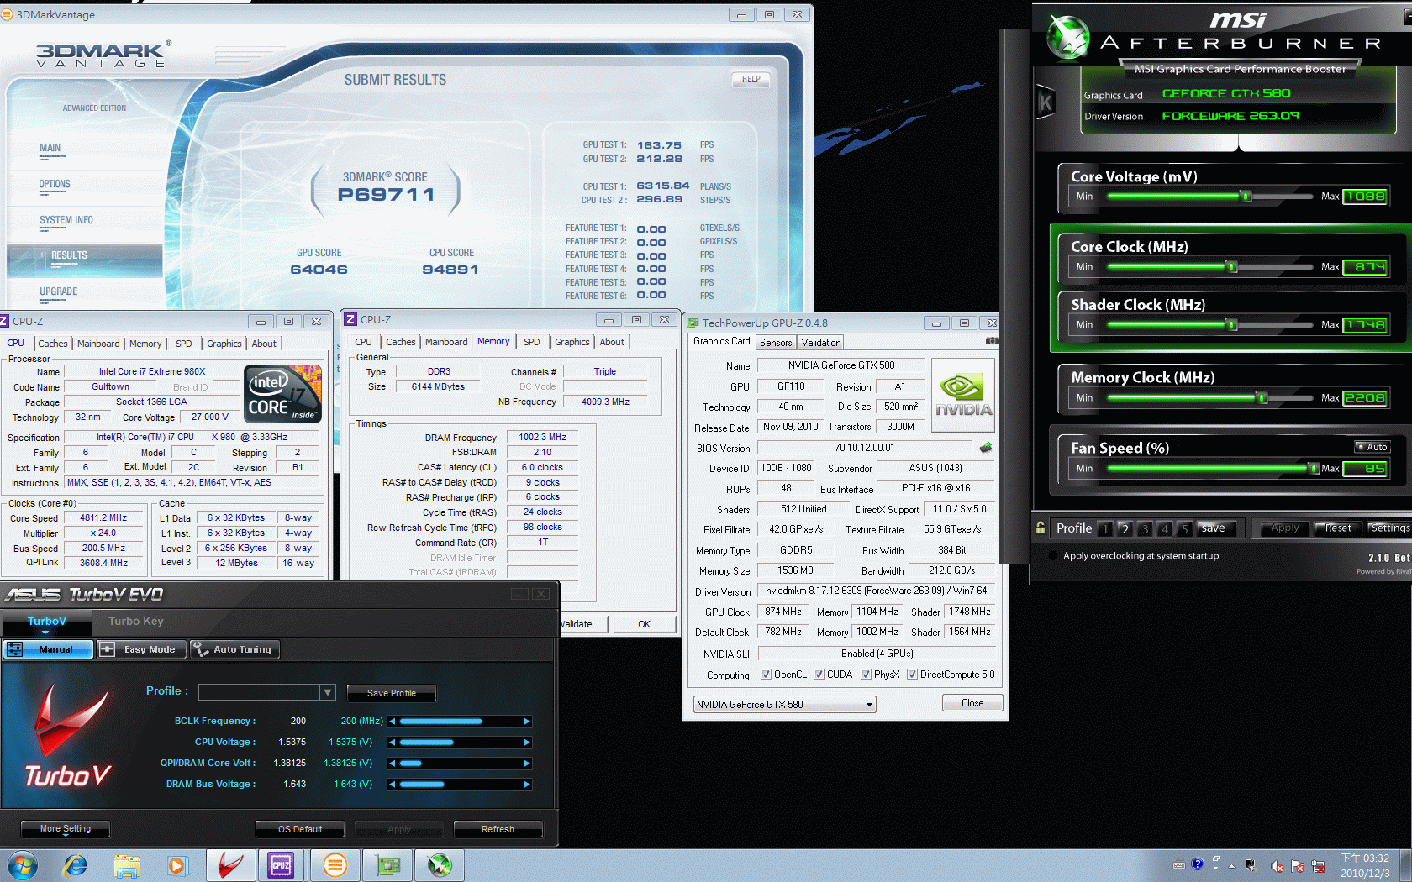Switch to CPU-Z taskbar icon
Screen dimensions: 1412x882
(x=281, y=865)
